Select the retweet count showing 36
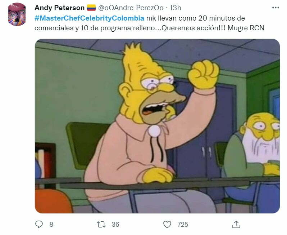The image size is (287, 235). point(115,224)
